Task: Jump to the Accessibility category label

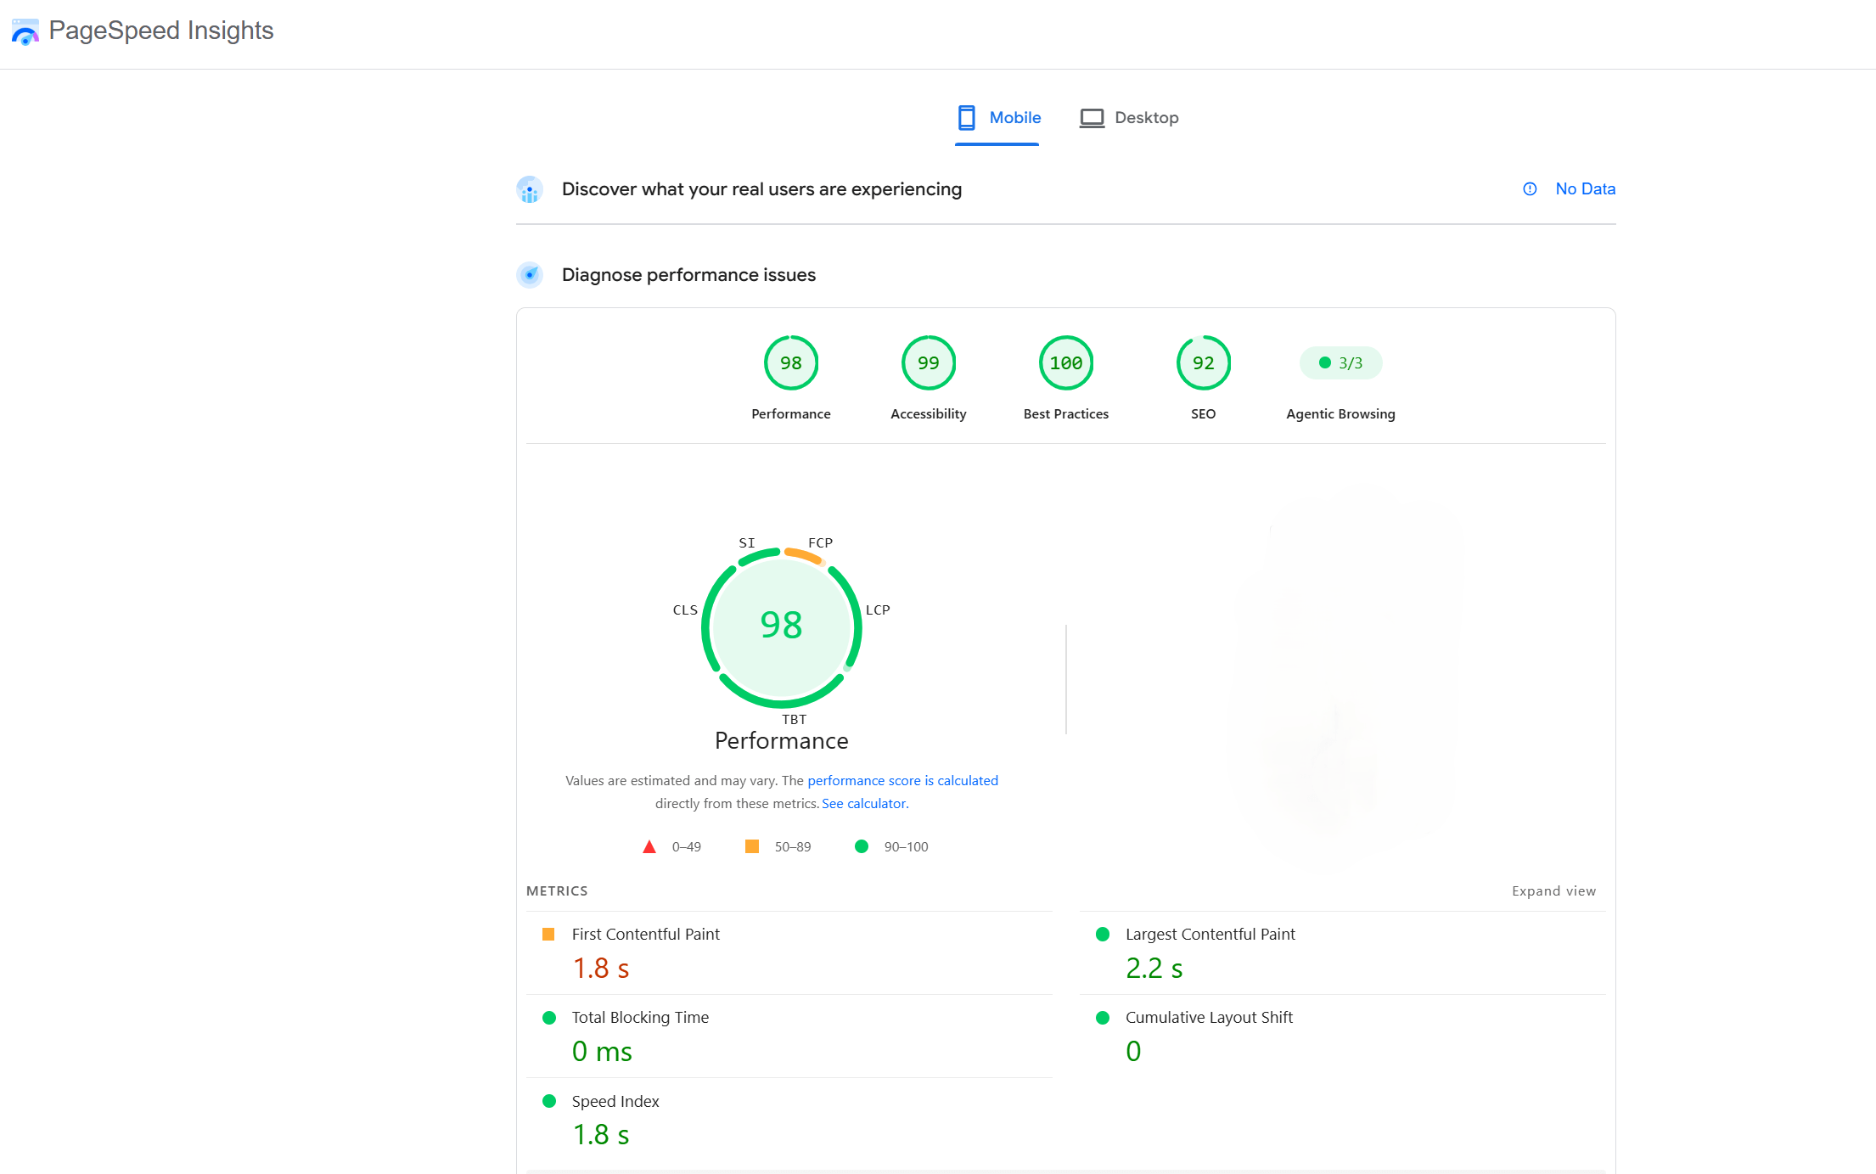Action: (x=929, y=414)
